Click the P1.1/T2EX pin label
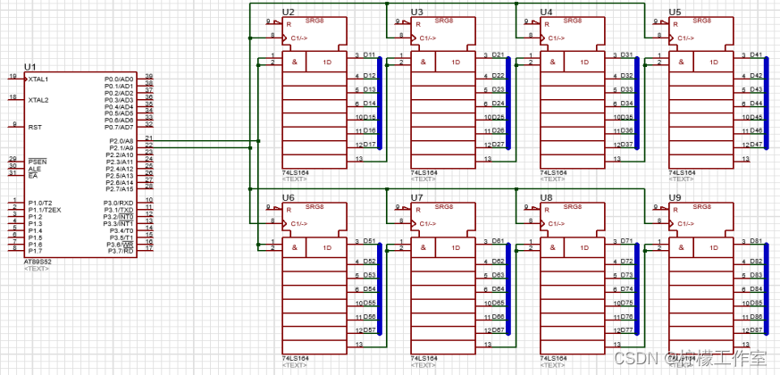This screenshot has width=780, height=375. pos(45,210)
